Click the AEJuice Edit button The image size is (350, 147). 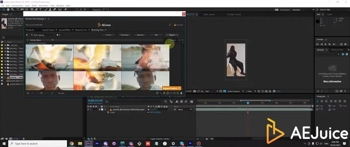tap(156, 35)
